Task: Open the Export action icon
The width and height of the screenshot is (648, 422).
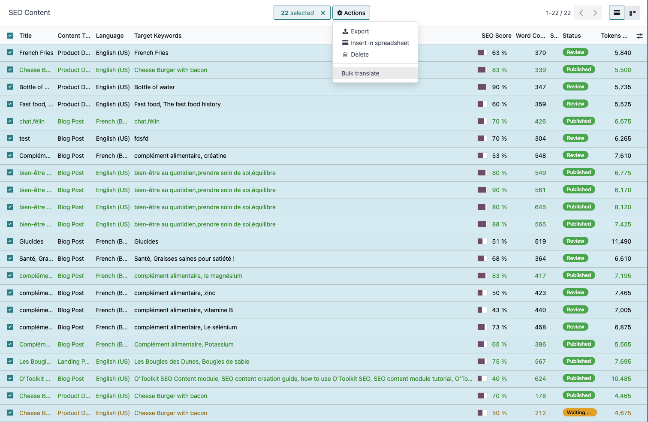Action: 345,31
